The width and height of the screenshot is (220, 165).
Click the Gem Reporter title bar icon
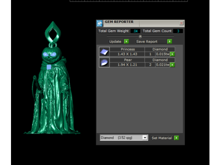[x=99, y=23]
